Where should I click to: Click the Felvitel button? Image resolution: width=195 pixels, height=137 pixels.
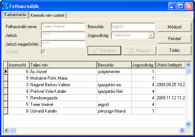click(175, 39)
